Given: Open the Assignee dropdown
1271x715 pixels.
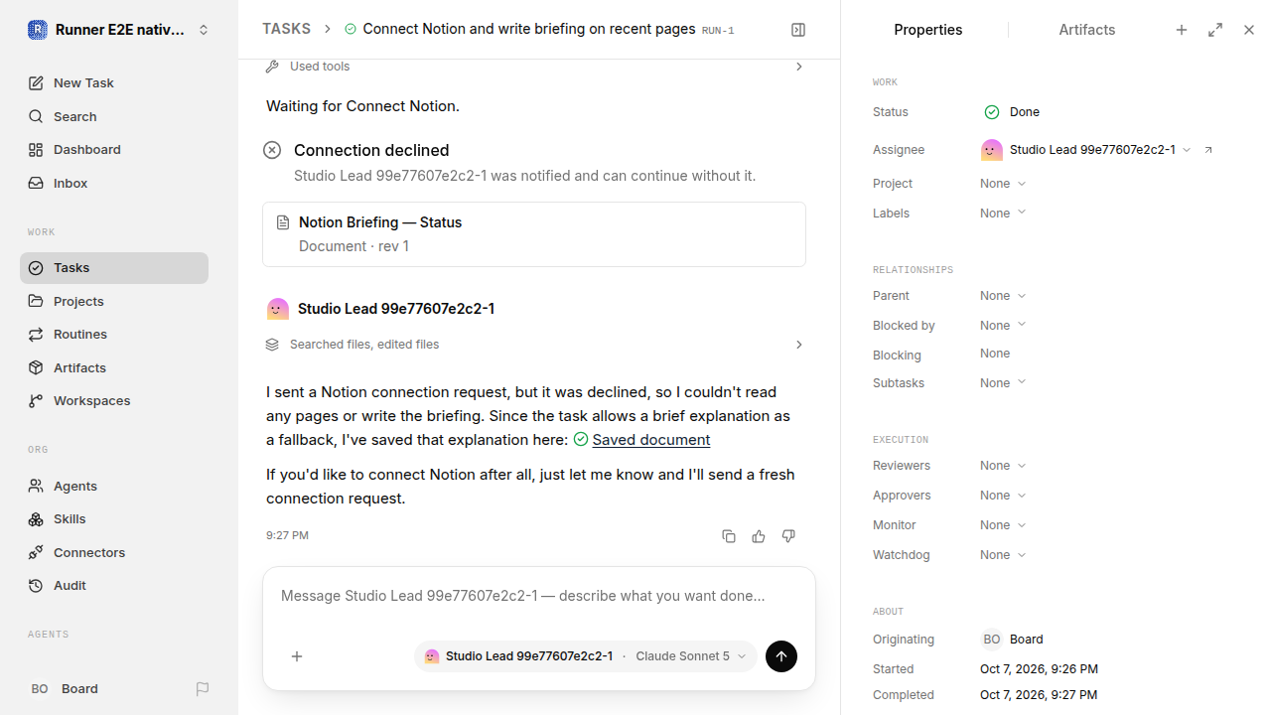Looking at the screenshot, I should tap(1086, 150).
